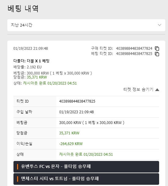Image resolution: width=168 pixels, height=186 pixels.
Task: Select the 베팅 티켓 ID number text
Action: (134, 54)
